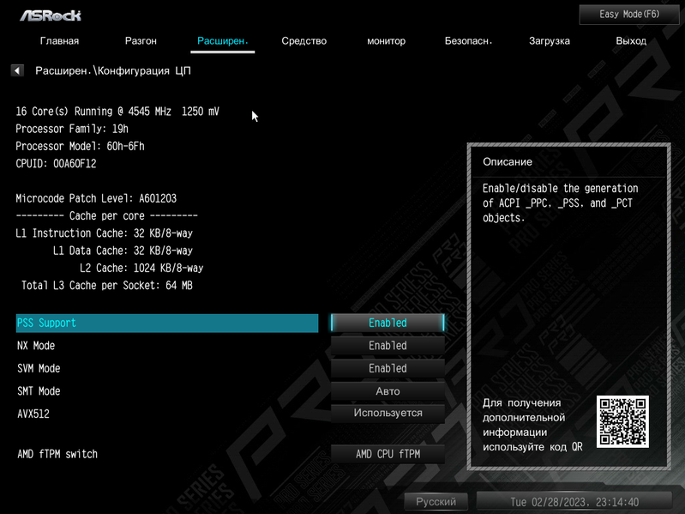The height and width of the screenshot is (514, 685).
Task: Open the Главная tab
Action: pyautogui.click(x=59, y=40)
